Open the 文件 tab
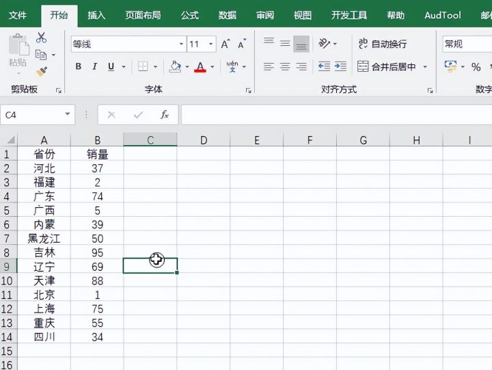492x370 pixels. [x=18, y=15]
